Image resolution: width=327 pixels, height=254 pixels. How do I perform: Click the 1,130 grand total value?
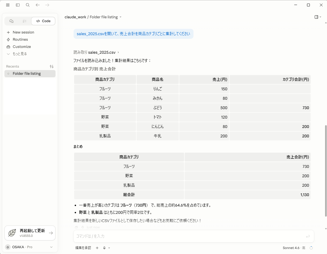tap(248, 195)
